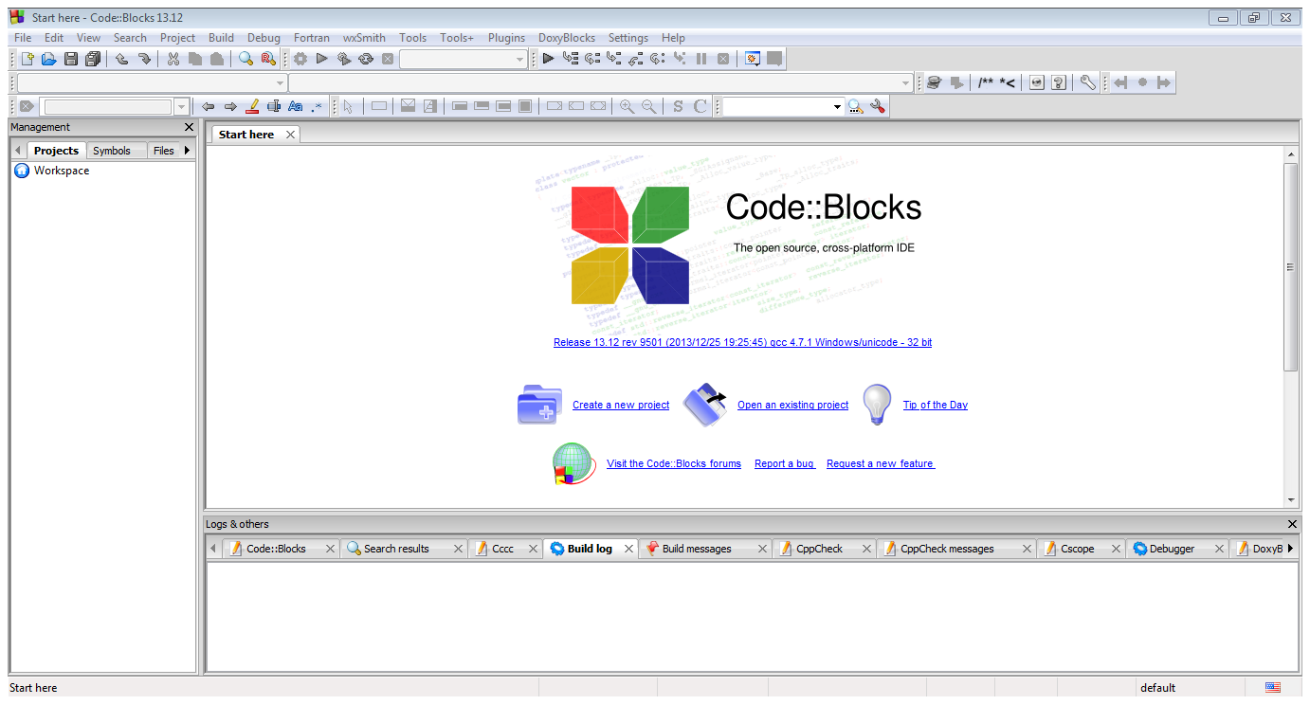Viewport: 1310px width, 705px height.
Task: Click the Highlight pen icon
Action: (252, 107)
